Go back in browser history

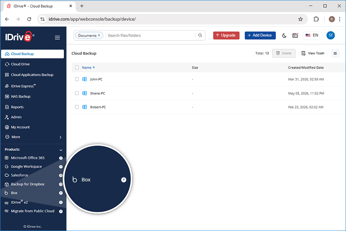pyautogui.click(x=7, y=19)
